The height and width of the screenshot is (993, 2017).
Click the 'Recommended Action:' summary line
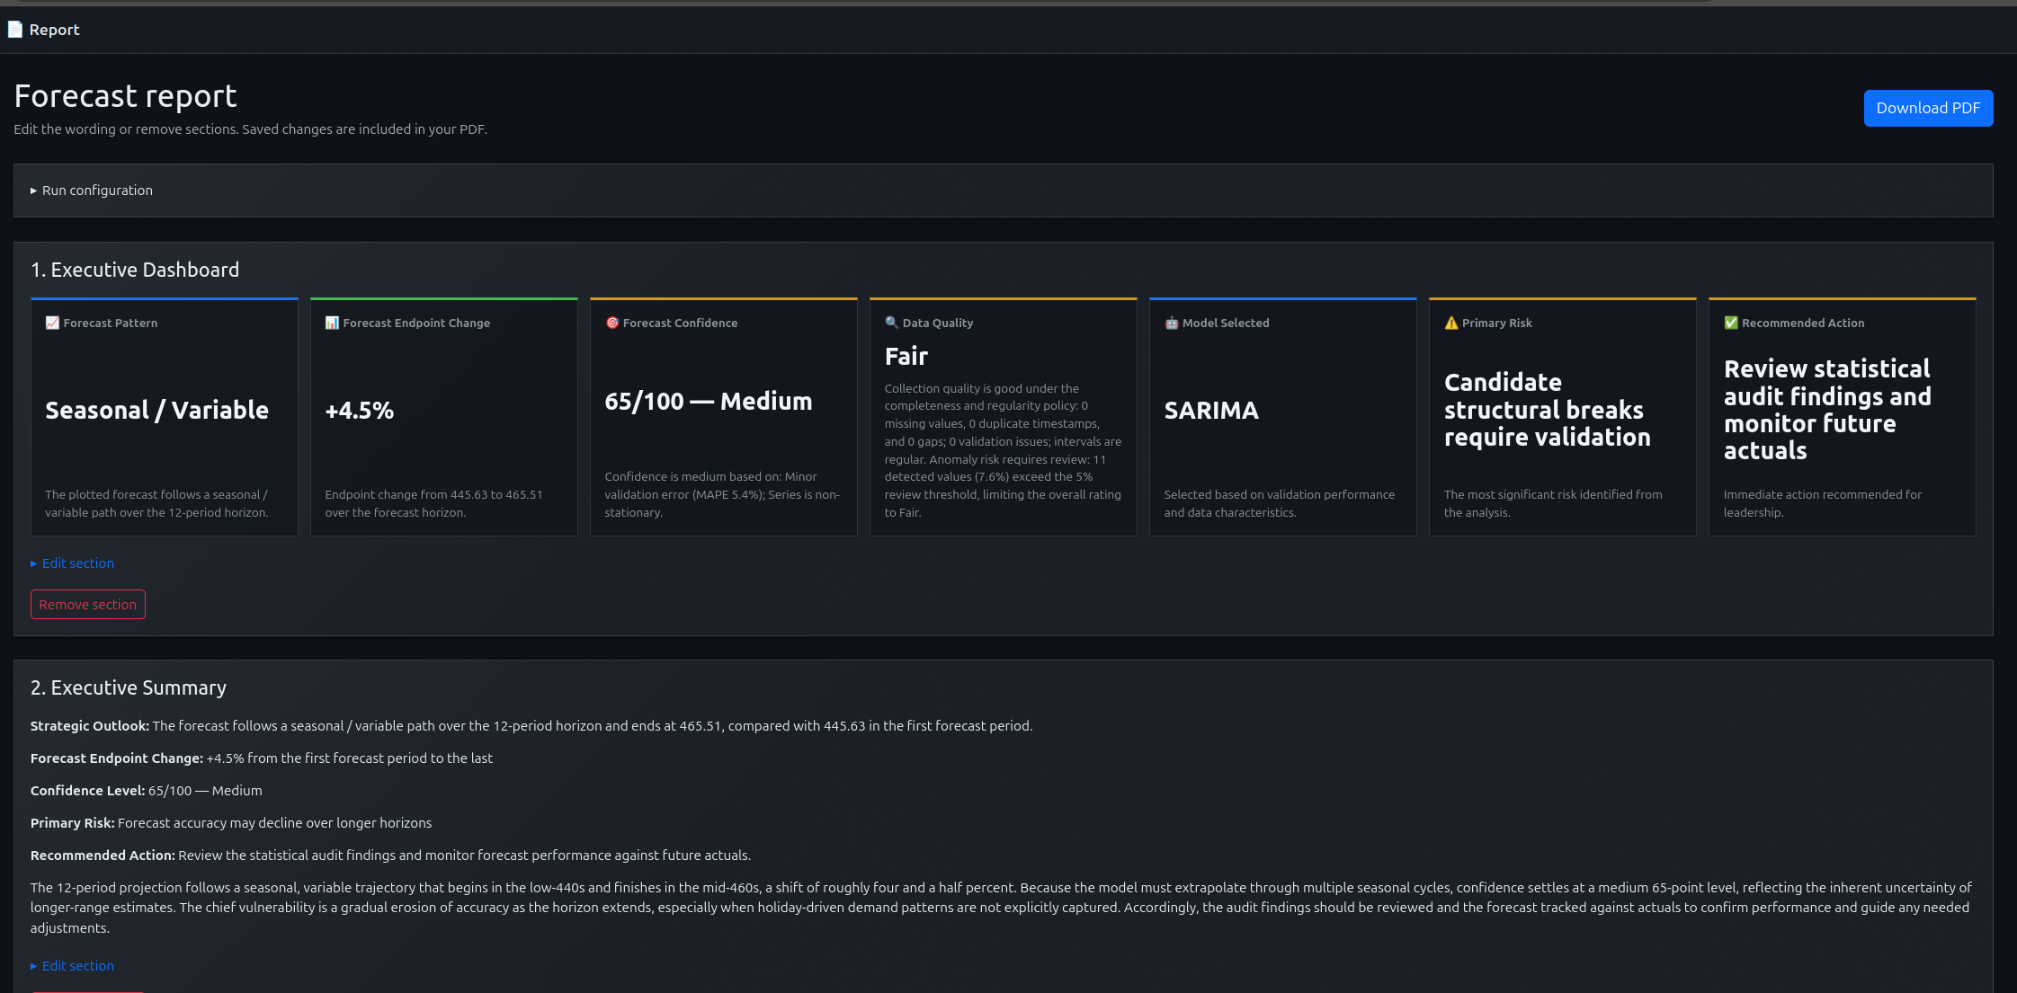[390, 856]
